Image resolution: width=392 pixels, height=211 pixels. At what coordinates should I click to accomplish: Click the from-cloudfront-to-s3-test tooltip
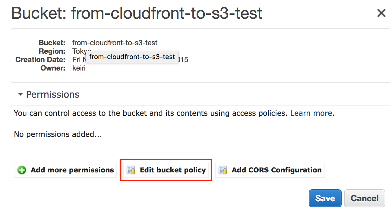pyautogui.click(x=132, y=57)
